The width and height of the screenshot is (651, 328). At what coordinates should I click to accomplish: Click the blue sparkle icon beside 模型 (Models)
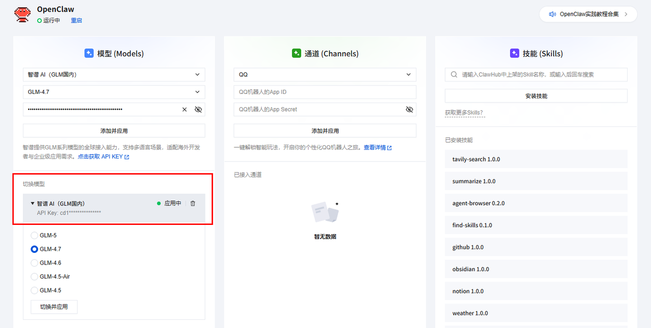(x=89, y=53)
